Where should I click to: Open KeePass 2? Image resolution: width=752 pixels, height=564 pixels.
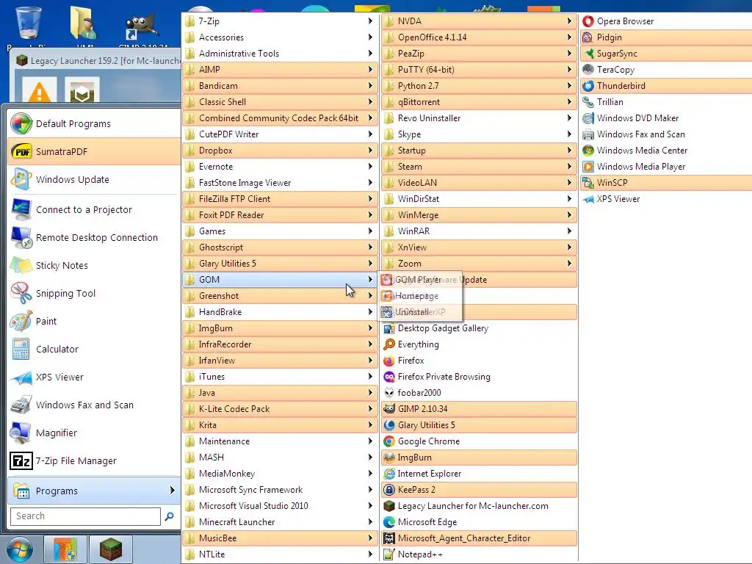point(479,490)
